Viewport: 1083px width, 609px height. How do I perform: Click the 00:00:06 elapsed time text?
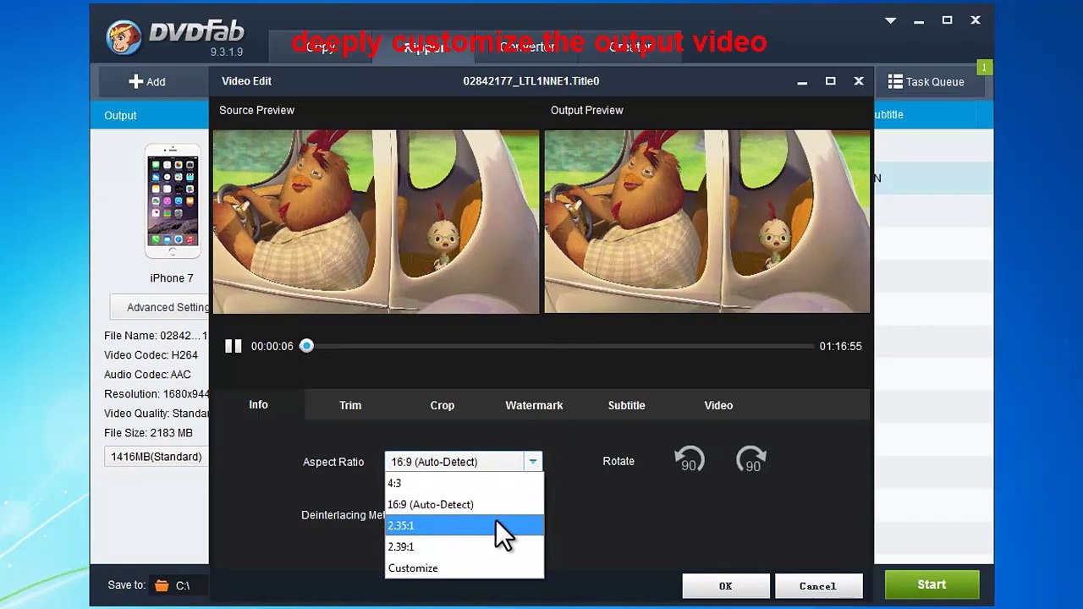click(272, 346)
